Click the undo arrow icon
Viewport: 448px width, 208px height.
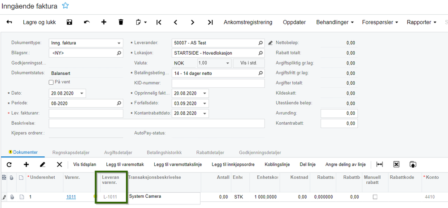(87, 22)
